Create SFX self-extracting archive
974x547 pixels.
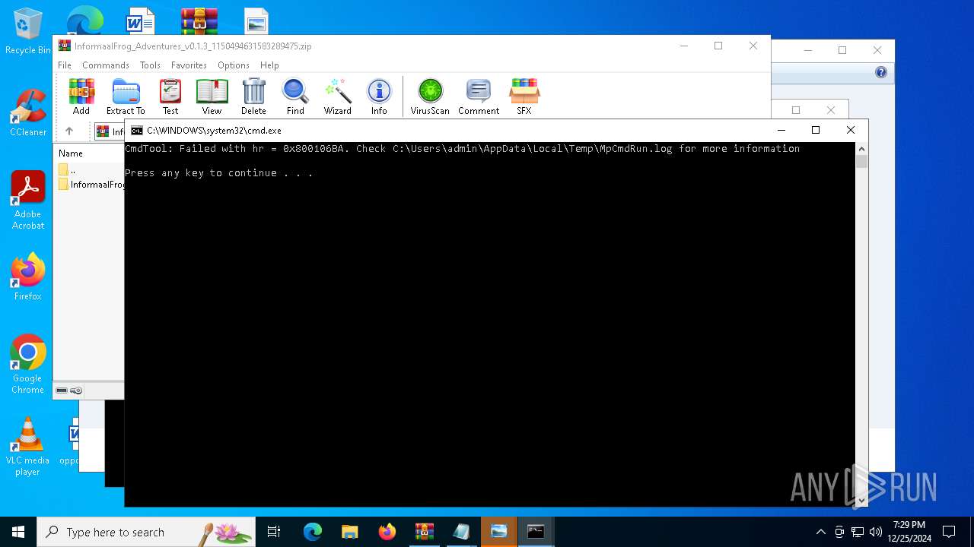[524, 96]
